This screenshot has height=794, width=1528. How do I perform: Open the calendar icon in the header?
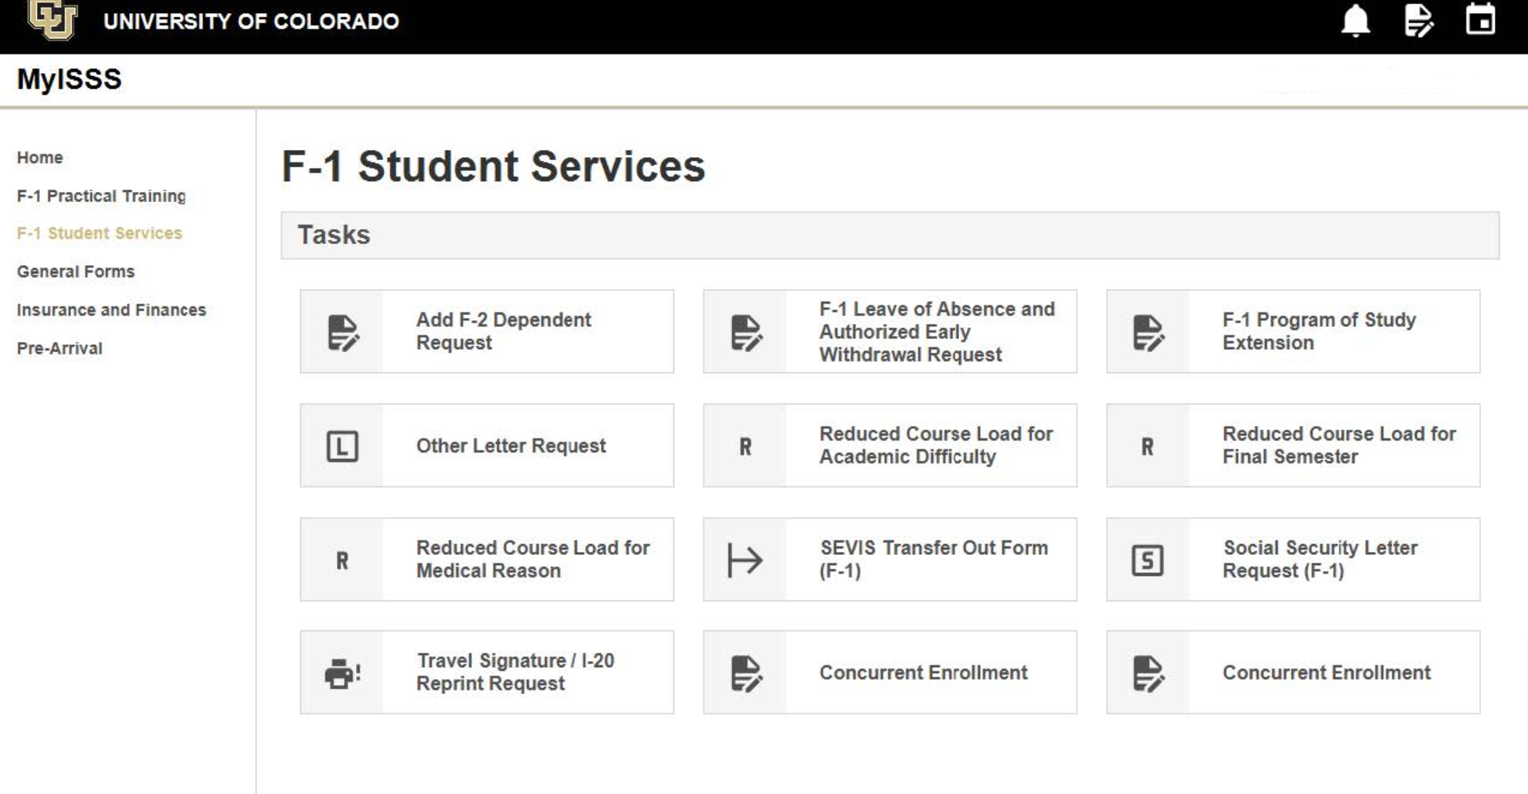point(1480,20)
